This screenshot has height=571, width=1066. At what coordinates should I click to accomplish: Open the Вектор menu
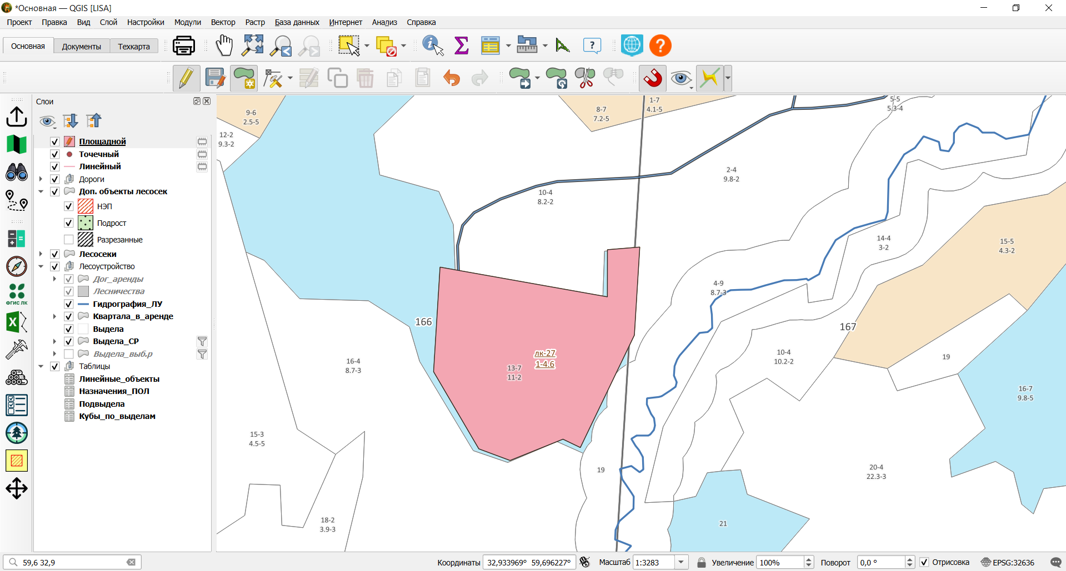[223, 22]
